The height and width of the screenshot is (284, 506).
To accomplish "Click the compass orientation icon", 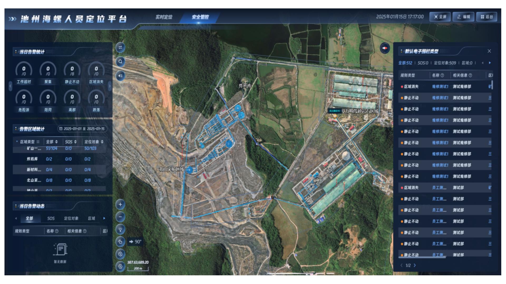I will tap(385, 48).
